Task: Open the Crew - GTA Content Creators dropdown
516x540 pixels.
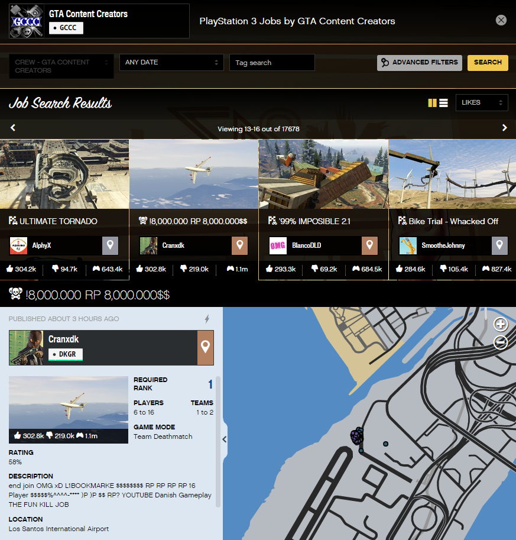Action: point(61,66)
